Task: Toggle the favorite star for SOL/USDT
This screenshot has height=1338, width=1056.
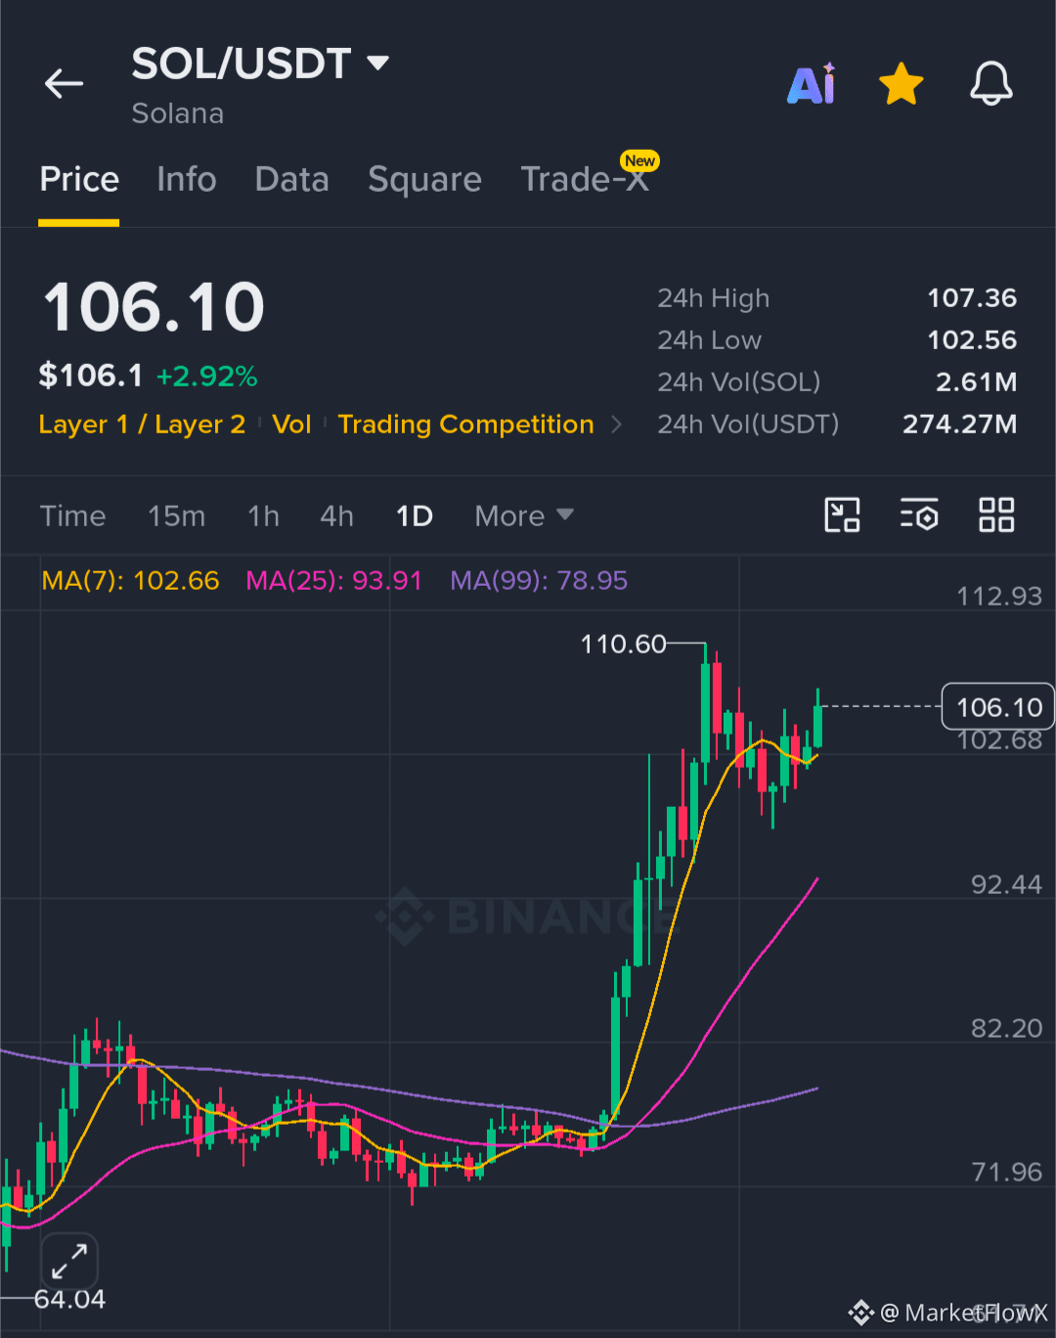Action: click(901, 84)
